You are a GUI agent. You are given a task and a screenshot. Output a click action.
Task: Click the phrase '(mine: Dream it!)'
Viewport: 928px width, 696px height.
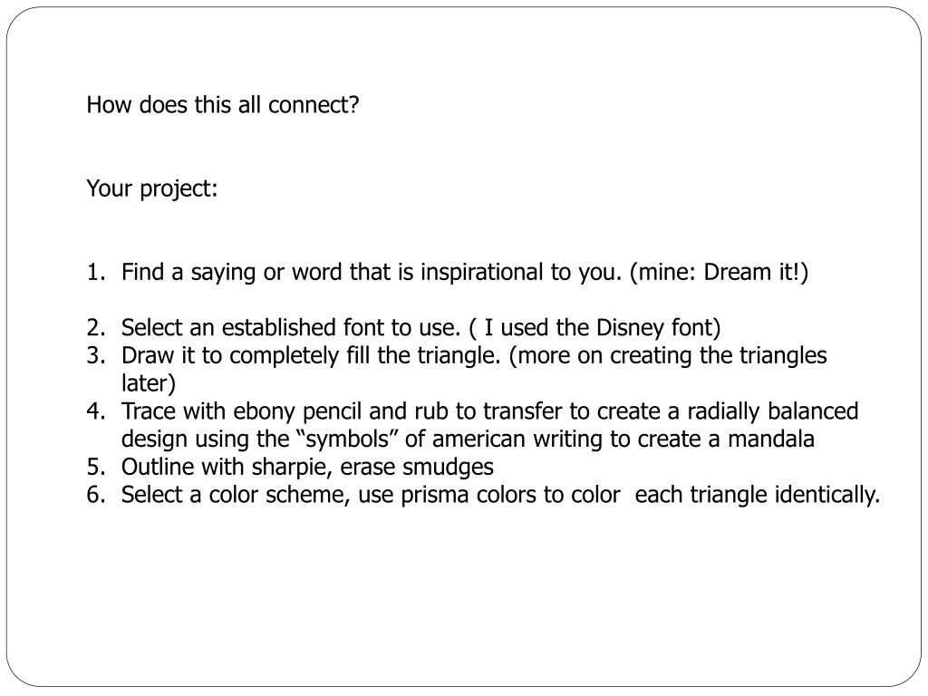click(x=719, y=272)
